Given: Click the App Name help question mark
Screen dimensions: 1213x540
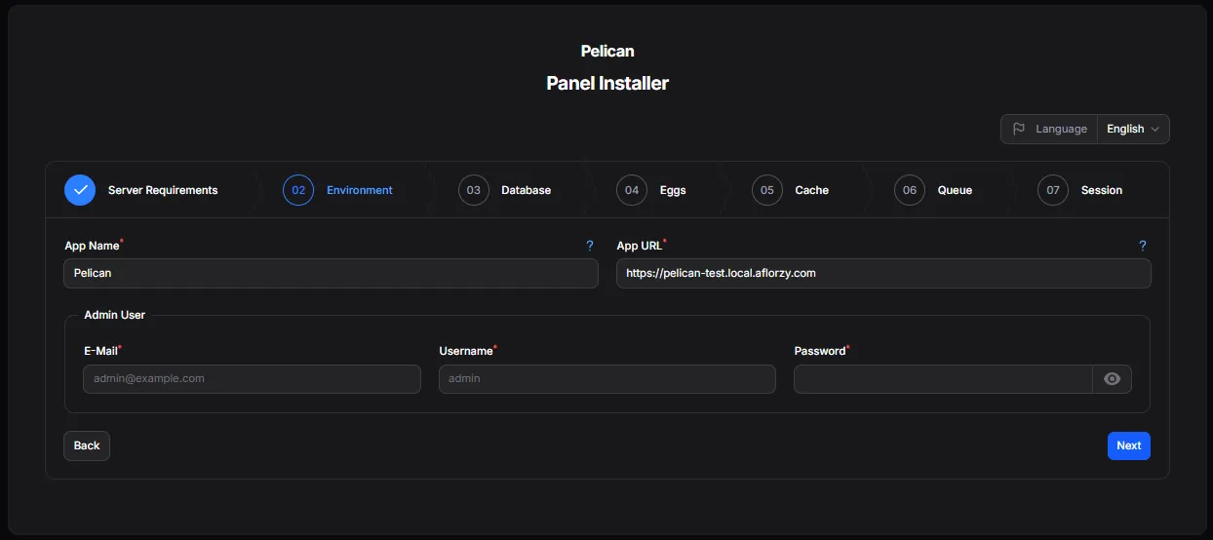Looking at the screenshot, I should [x=590, y=246].
